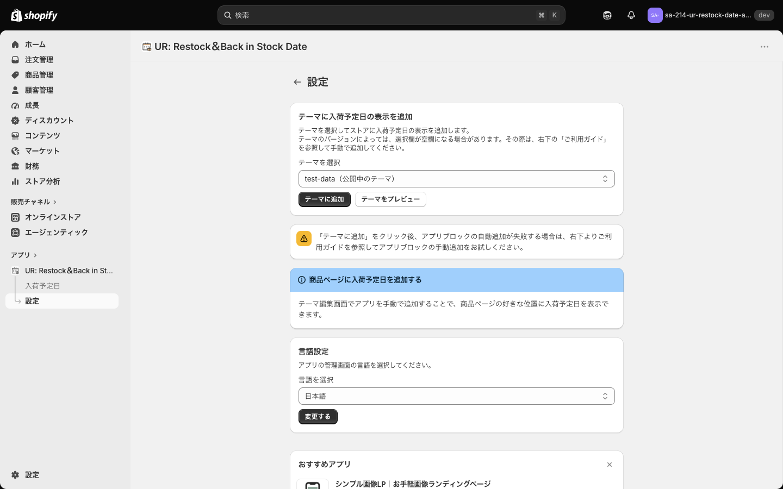Click the Shopify logo

click(34, 15)
